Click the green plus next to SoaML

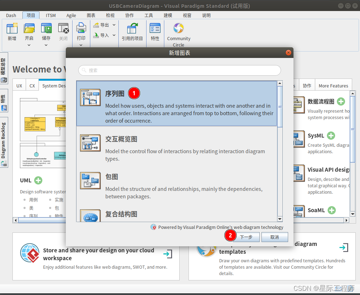[332, 210]
